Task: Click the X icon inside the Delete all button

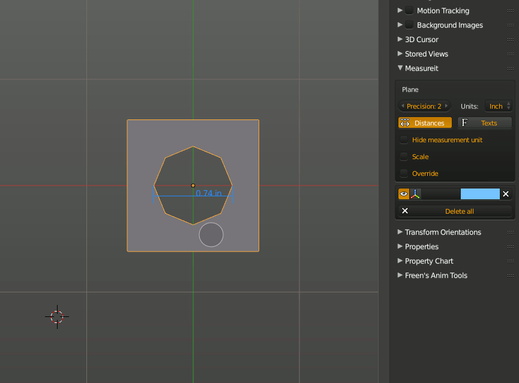Action: pyautogui.click(x=405, y=211)
